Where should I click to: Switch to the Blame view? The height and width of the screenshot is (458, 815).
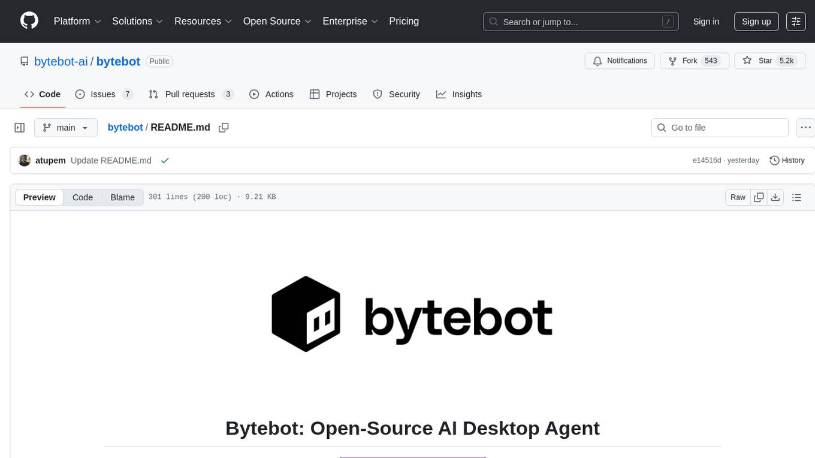click(122, 197)
